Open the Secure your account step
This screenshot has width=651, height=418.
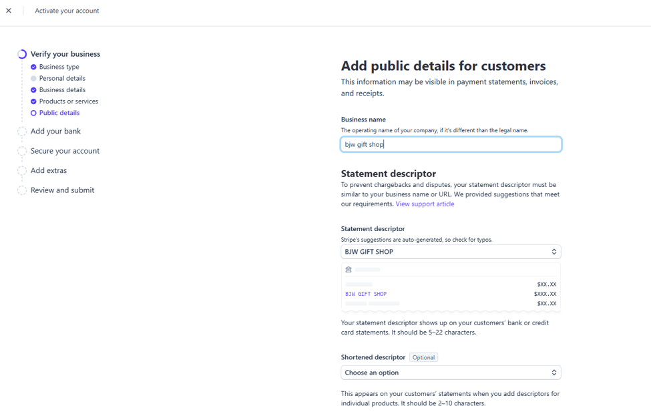point(65,151)
